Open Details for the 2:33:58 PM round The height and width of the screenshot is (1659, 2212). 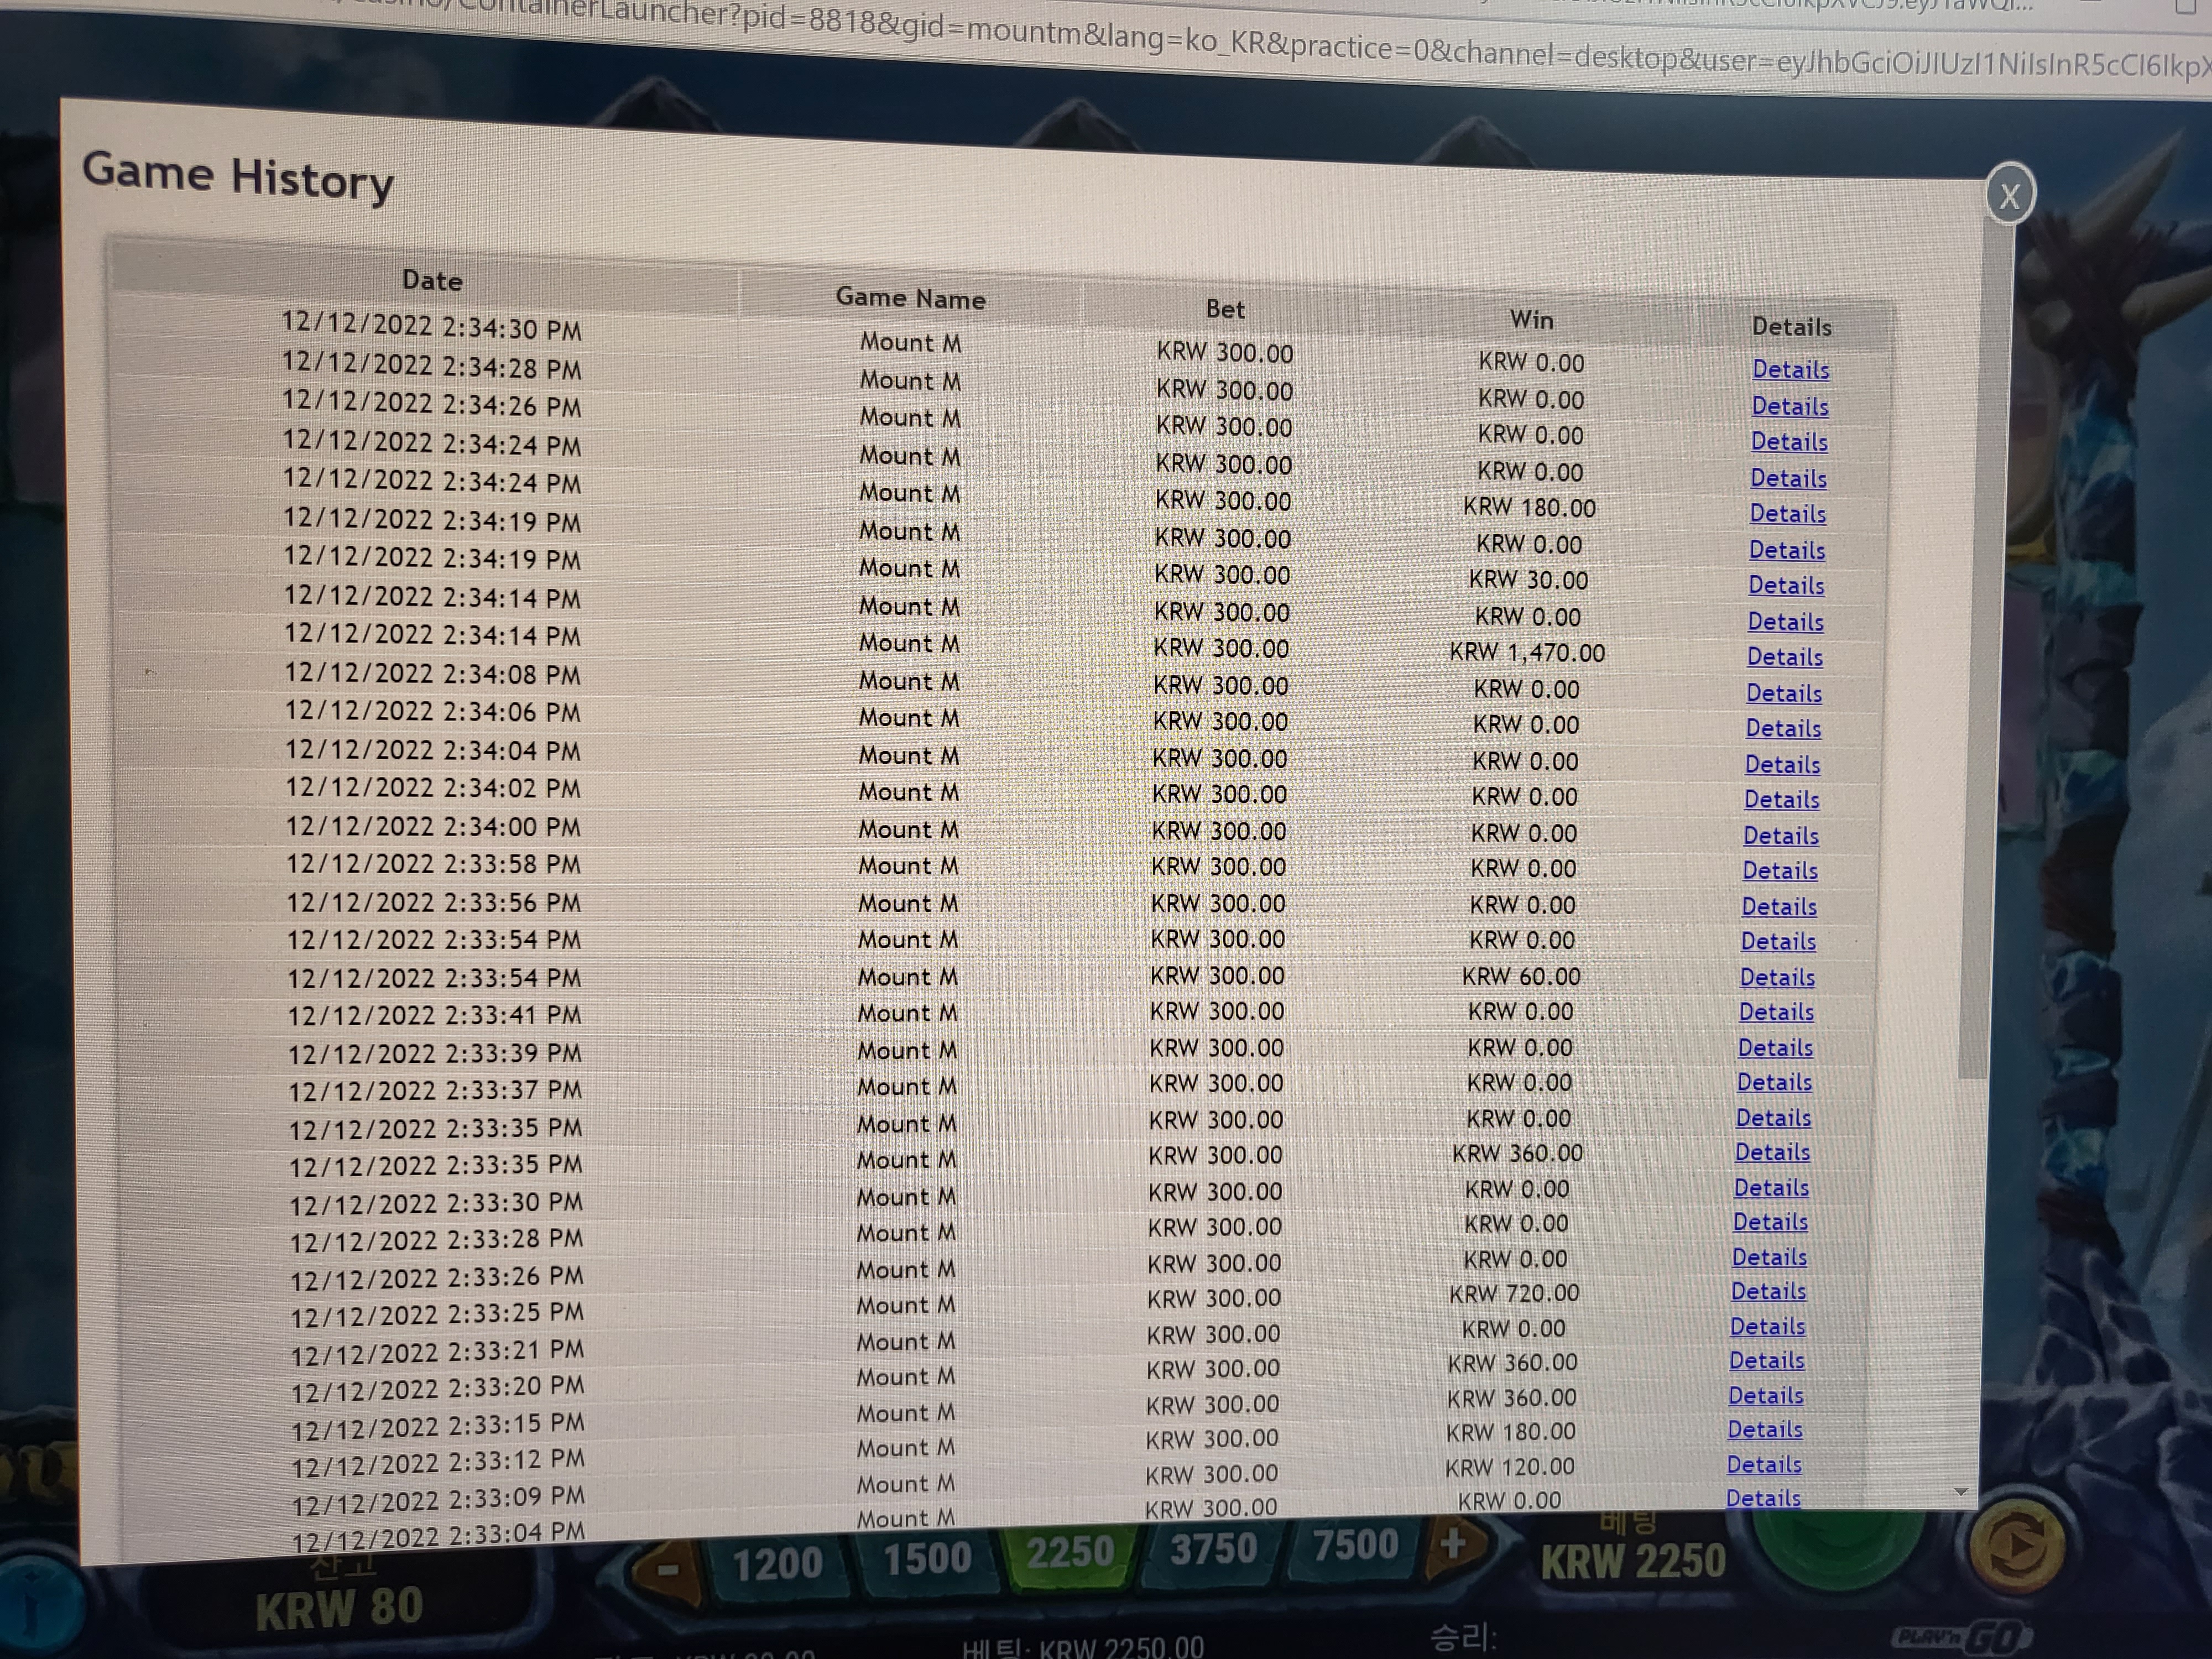click(1780, 871)
